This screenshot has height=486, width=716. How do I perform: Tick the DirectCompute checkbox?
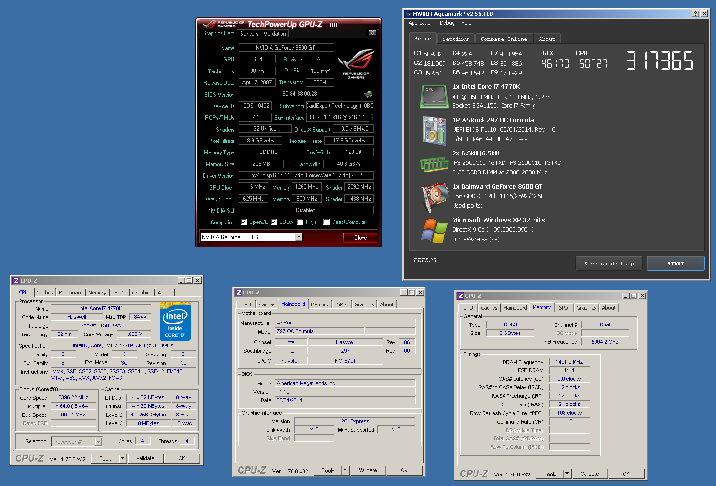327,222
